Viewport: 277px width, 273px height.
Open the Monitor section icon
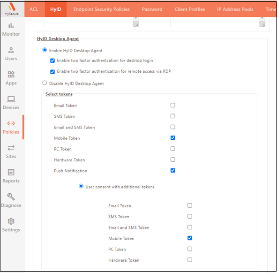[11, 26]
